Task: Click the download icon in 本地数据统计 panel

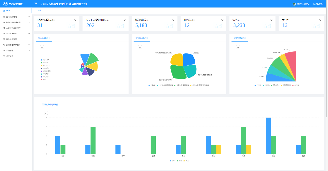Action: pos(42,47)
